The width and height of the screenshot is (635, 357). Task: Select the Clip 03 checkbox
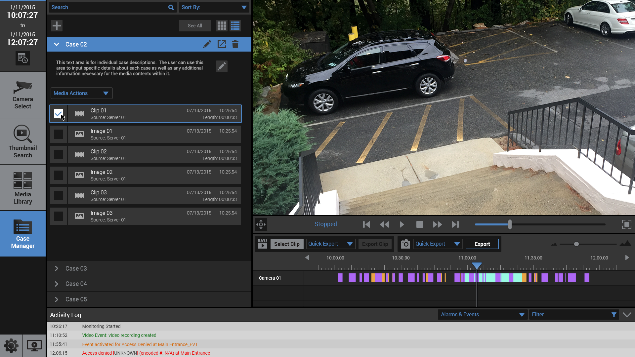coord(59,196)
